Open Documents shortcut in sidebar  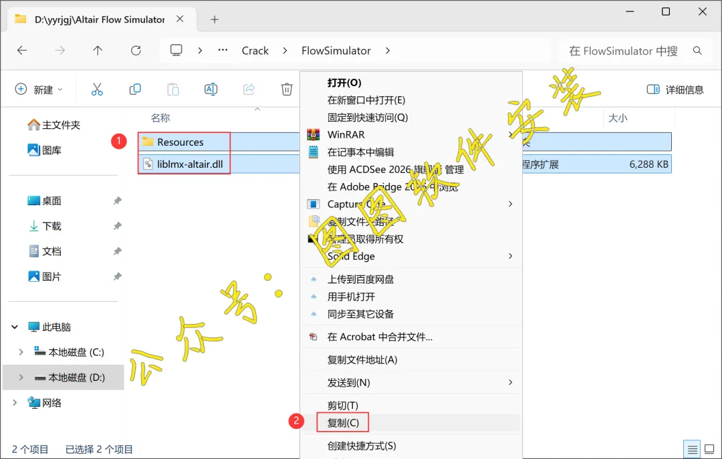pyautogui.click(x=45, y=251)
